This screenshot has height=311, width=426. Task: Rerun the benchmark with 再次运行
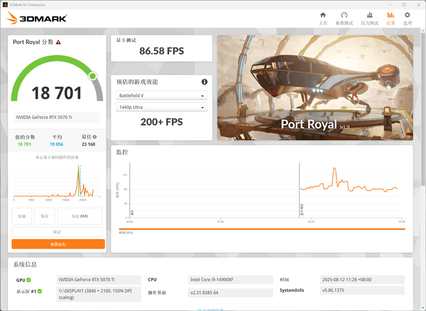click(x=58, y=244)
